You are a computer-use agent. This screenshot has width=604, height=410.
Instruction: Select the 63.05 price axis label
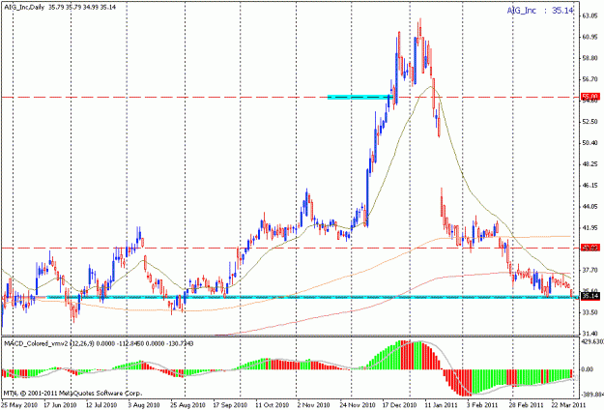coord(590,15)
